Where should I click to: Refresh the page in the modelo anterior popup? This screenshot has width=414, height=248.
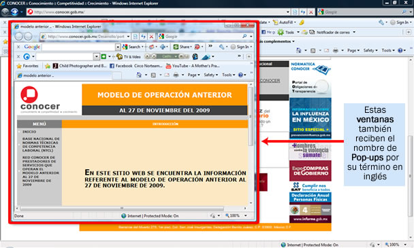(144, 37)
